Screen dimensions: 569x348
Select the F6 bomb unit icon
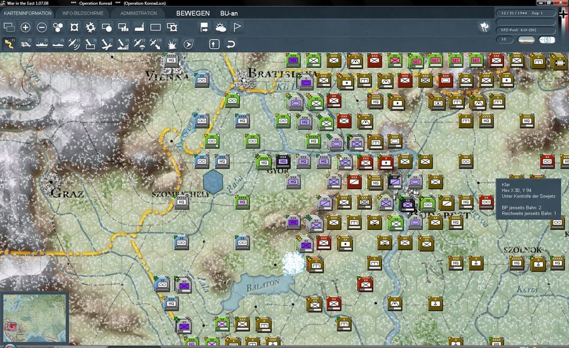[x=90, y=44]
